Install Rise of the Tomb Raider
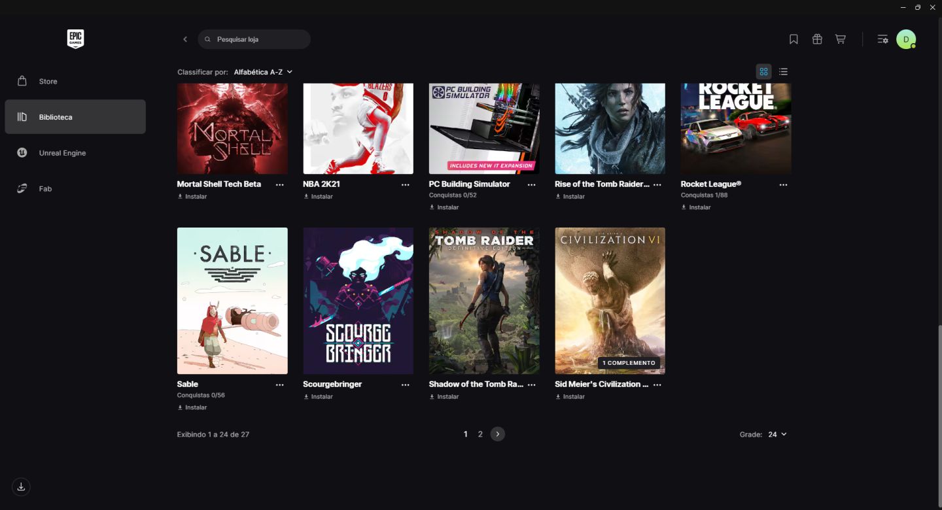This screenshot has width=942, height=510. point(570,196)
